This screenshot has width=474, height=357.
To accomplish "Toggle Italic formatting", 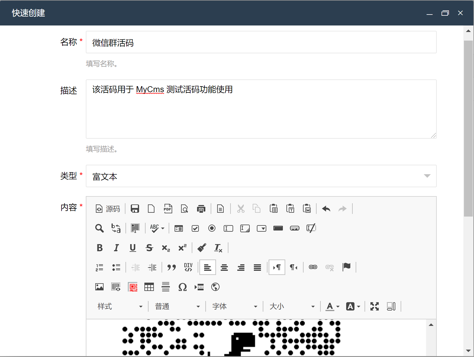I will (x=116, y=248).
